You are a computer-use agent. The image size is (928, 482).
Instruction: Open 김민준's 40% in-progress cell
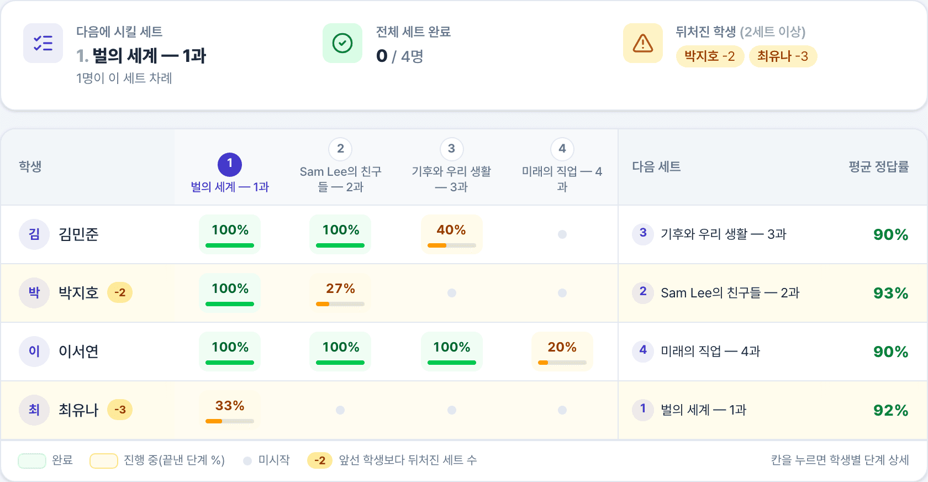click(452, 234)
